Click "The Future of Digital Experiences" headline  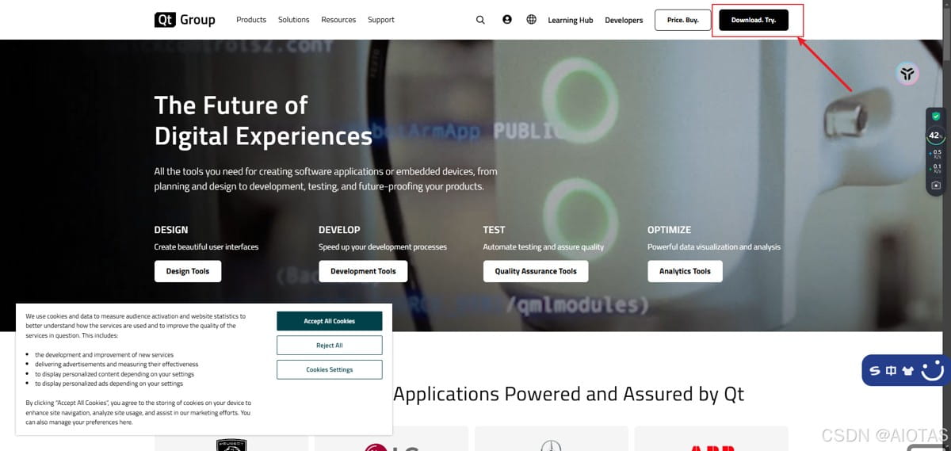point(263,120)
